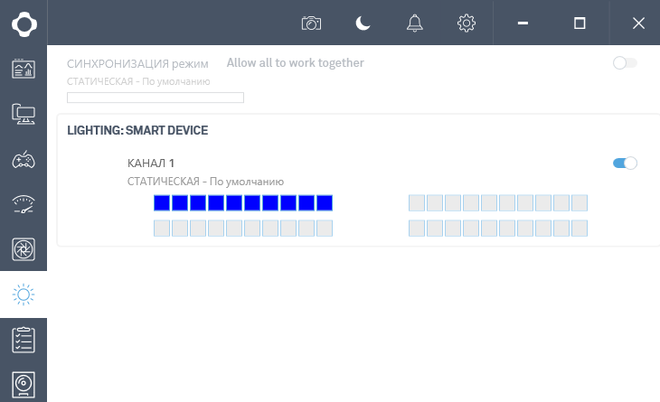Open the My PC specs icon

[24, 114]
